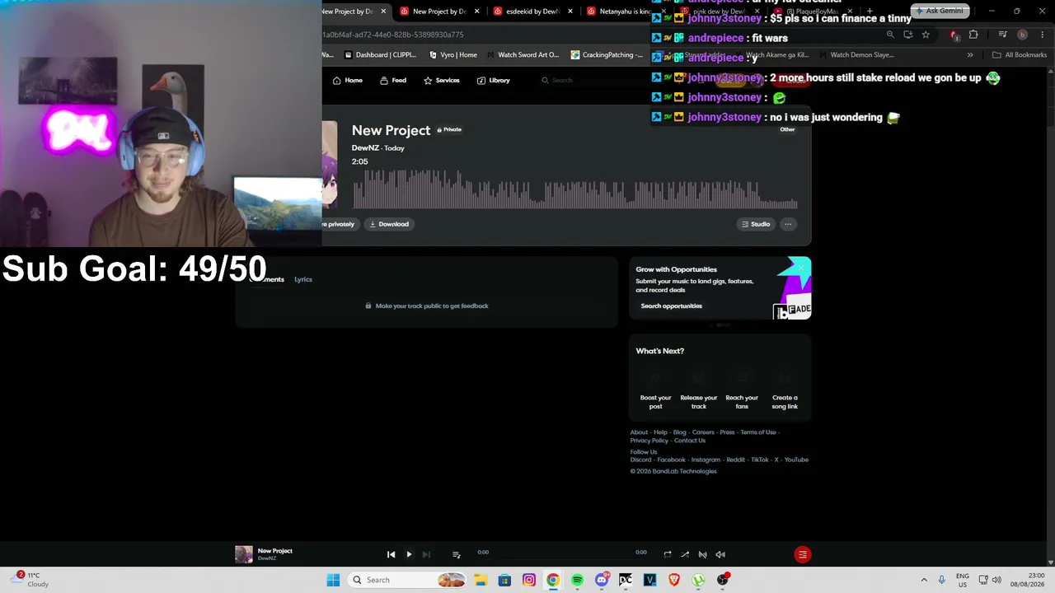
Task: Open the CrackingPatching bookmark
Action: (x=607, y=55)
